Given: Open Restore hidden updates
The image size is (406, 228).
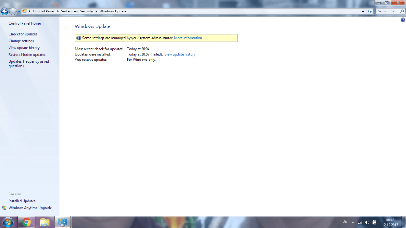Looking at the screenshot, I should pos(27,55).
